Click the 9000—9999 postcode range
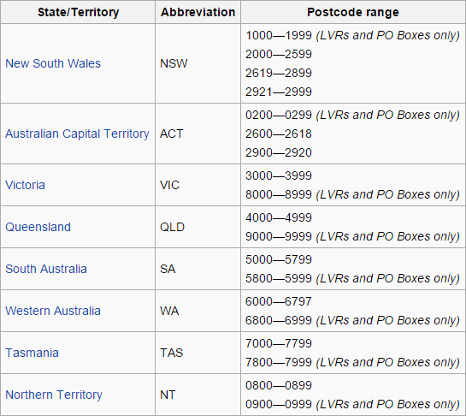 click(279, 236)
